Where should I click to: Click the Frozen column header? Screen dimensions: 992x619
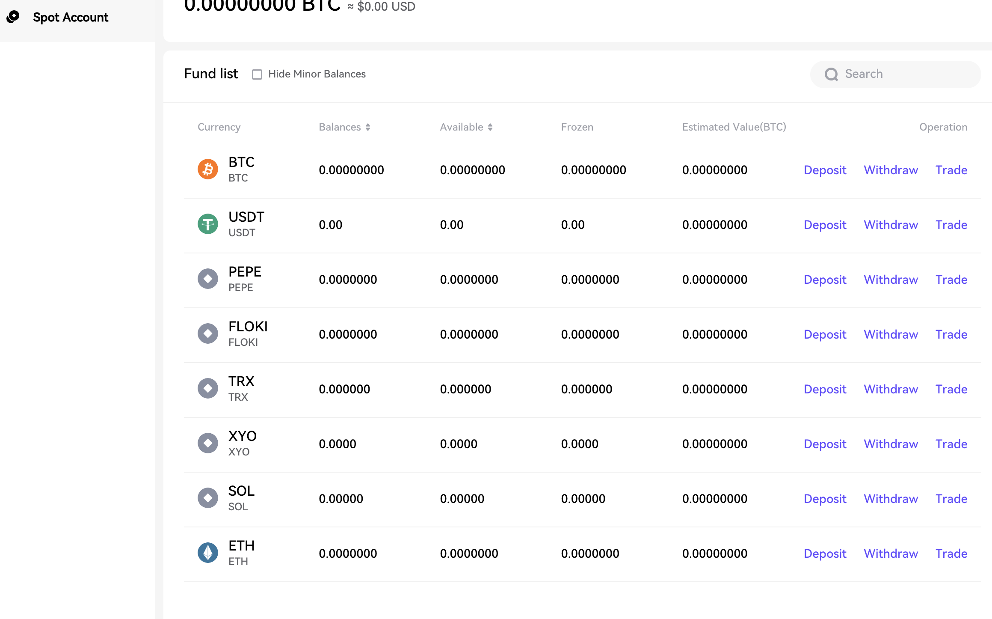(577, 127)
